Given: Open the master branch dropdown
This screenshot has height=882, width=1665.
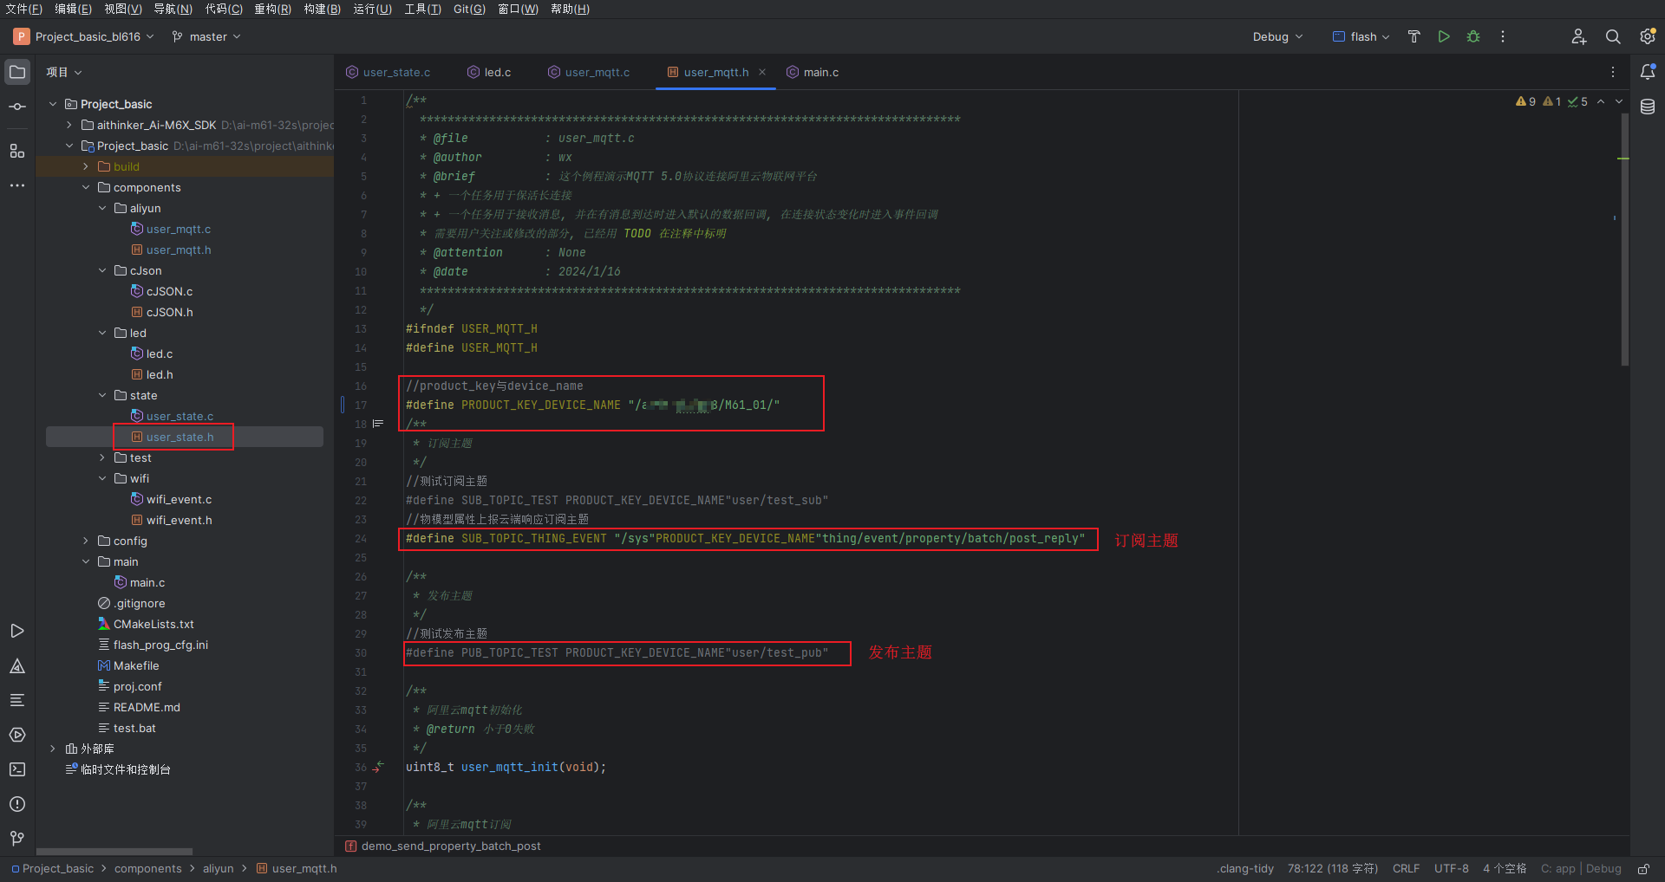Looking at the screenshot, I should pyautogui.click(x=206, y=36).
